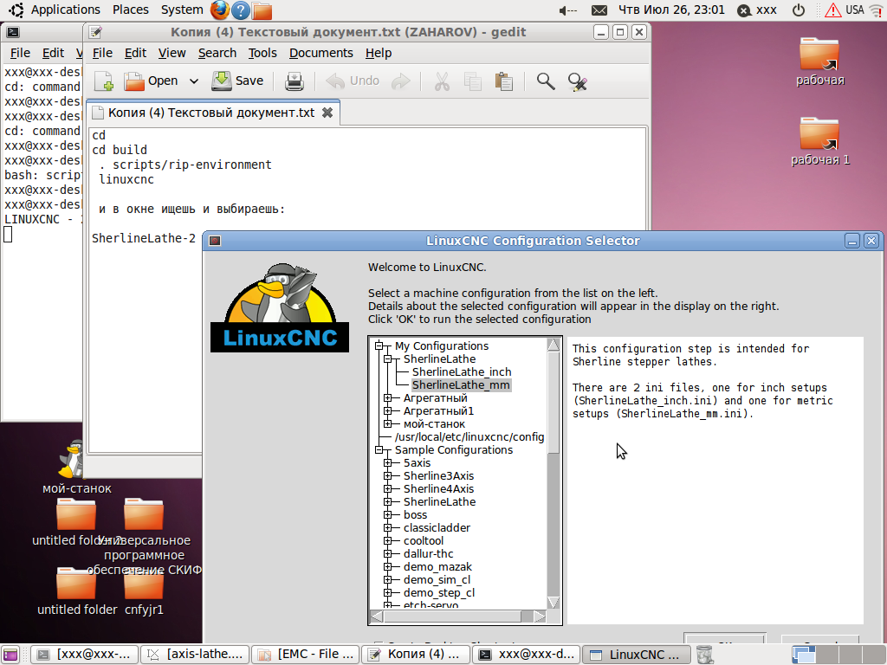Click the configuration list up scroll arrow
887x665 pixels.
click(554, 345)
